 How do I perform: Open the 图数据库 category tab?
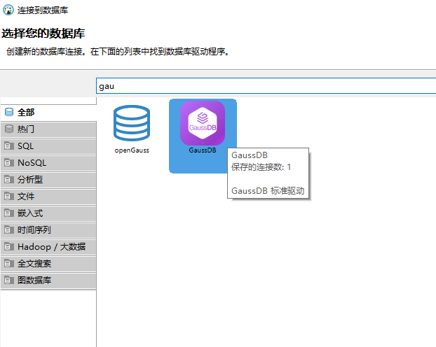(x=48, y=281)
